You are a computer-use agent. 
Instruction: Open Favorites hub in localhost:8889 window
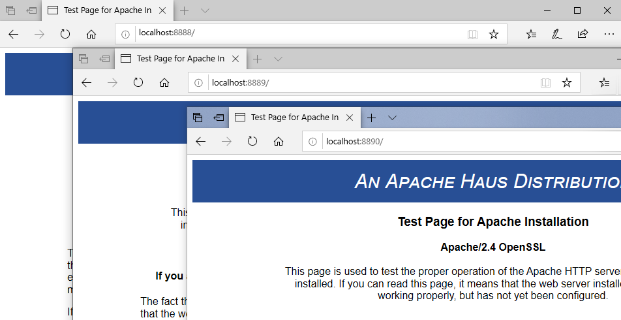coord(604,82)
